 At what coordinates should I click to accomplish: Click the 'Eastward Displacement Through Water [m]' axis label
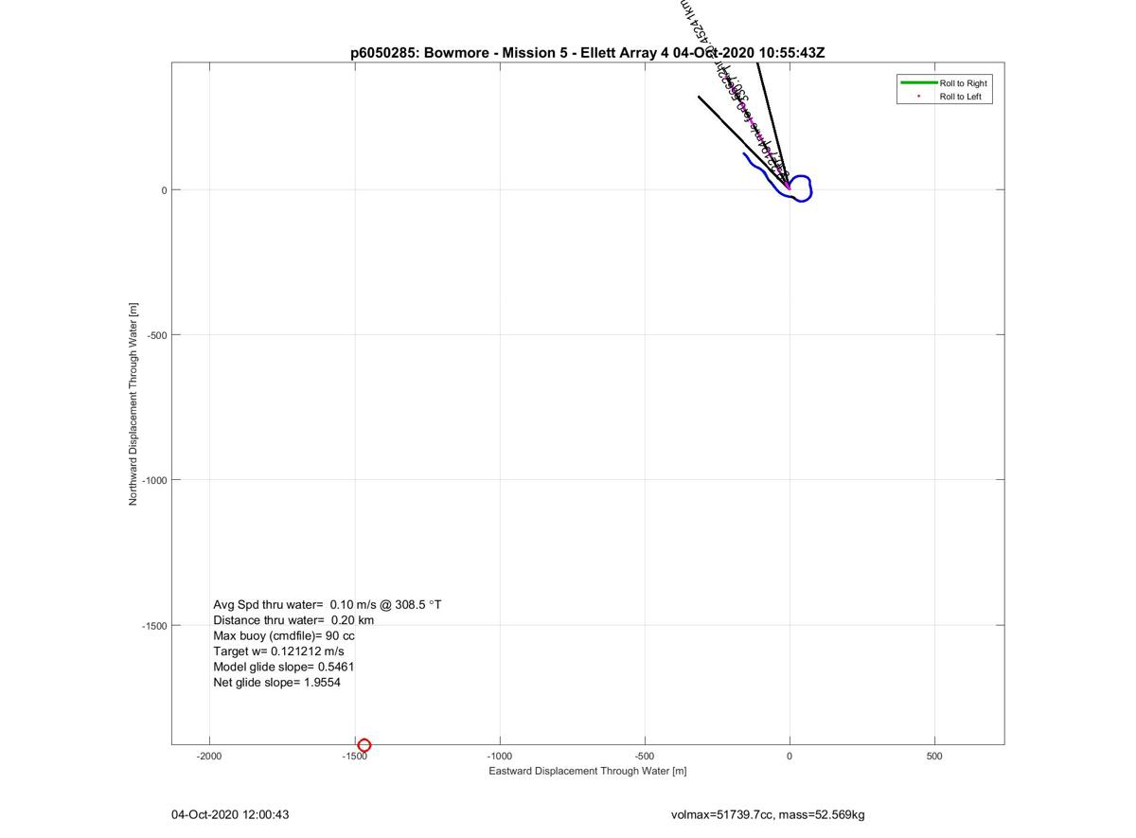587,771
